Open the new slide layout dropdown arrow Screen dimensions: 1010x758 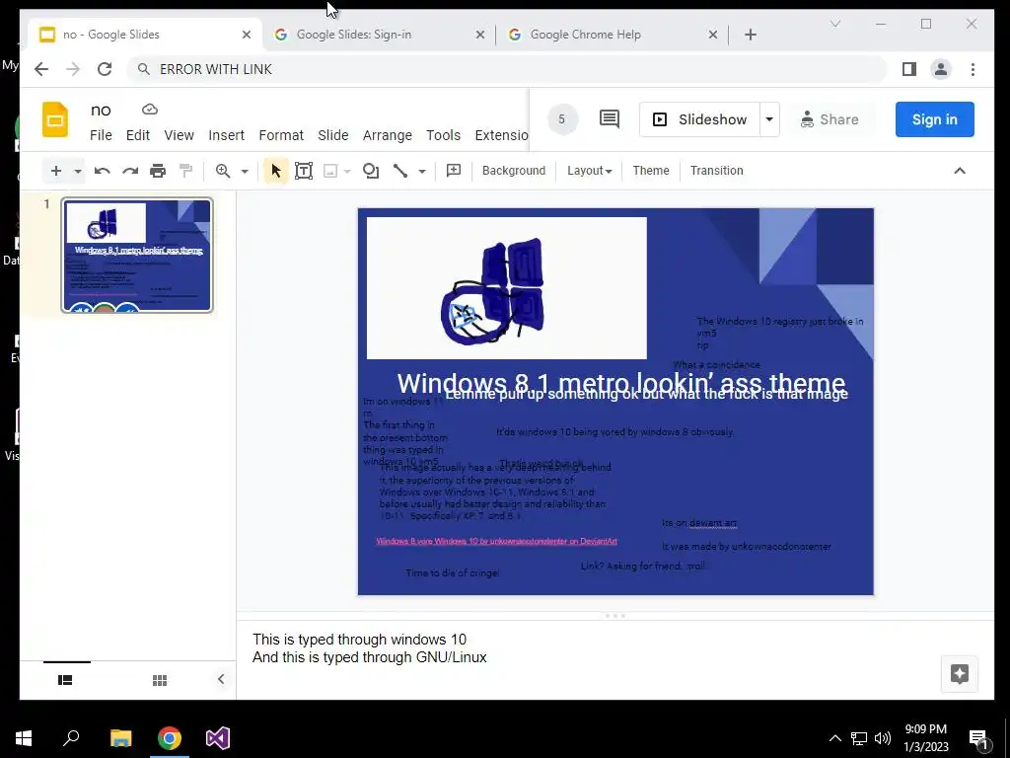click(77, 172)
